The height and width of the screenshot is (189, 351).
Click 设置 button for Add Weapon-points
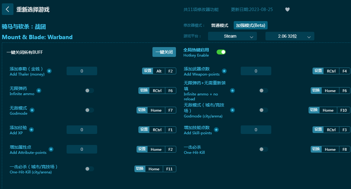(x=318, y=71)
